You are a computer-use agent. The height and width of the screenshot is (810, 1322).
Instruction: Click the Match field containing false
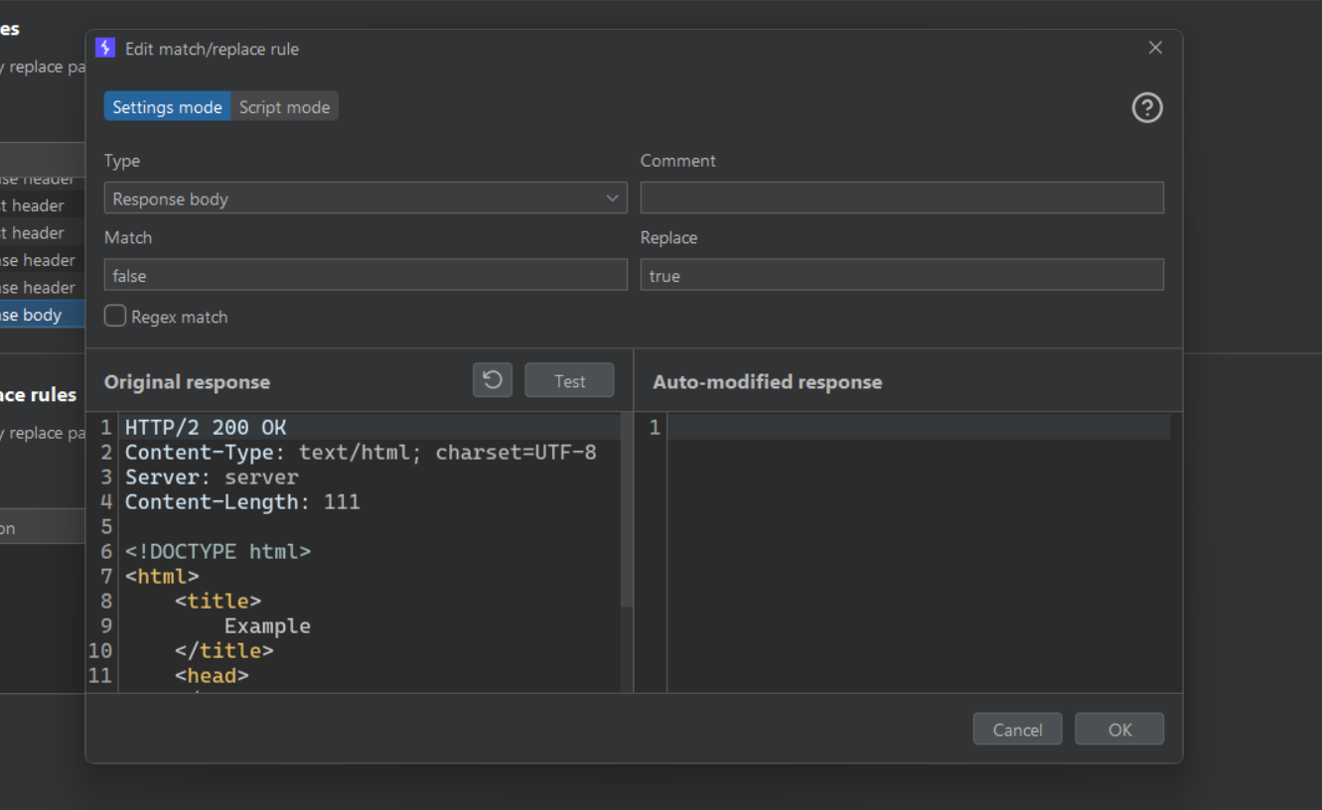[365, 276]
